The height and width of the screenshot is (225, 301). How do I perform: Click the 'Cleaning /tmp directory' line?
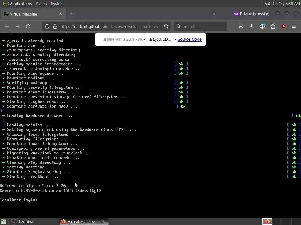(36, 162)
